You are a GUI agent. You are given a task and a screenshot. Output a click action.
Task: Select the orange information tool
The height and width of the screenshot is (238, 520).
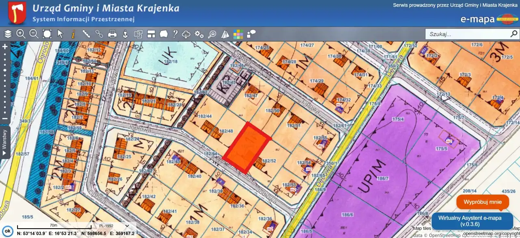pos(73,34)
